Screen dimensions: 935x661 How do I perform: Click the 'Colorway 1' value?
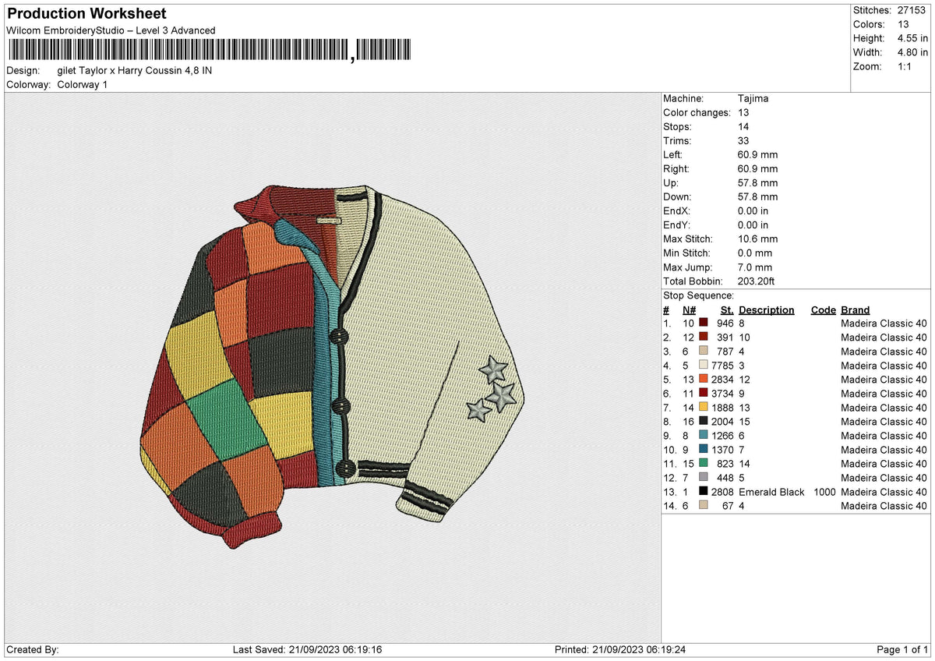[83, 84]
